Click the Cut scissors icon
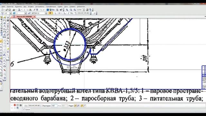The height and width of the screenshot is (116, 206). coord(24,10)
